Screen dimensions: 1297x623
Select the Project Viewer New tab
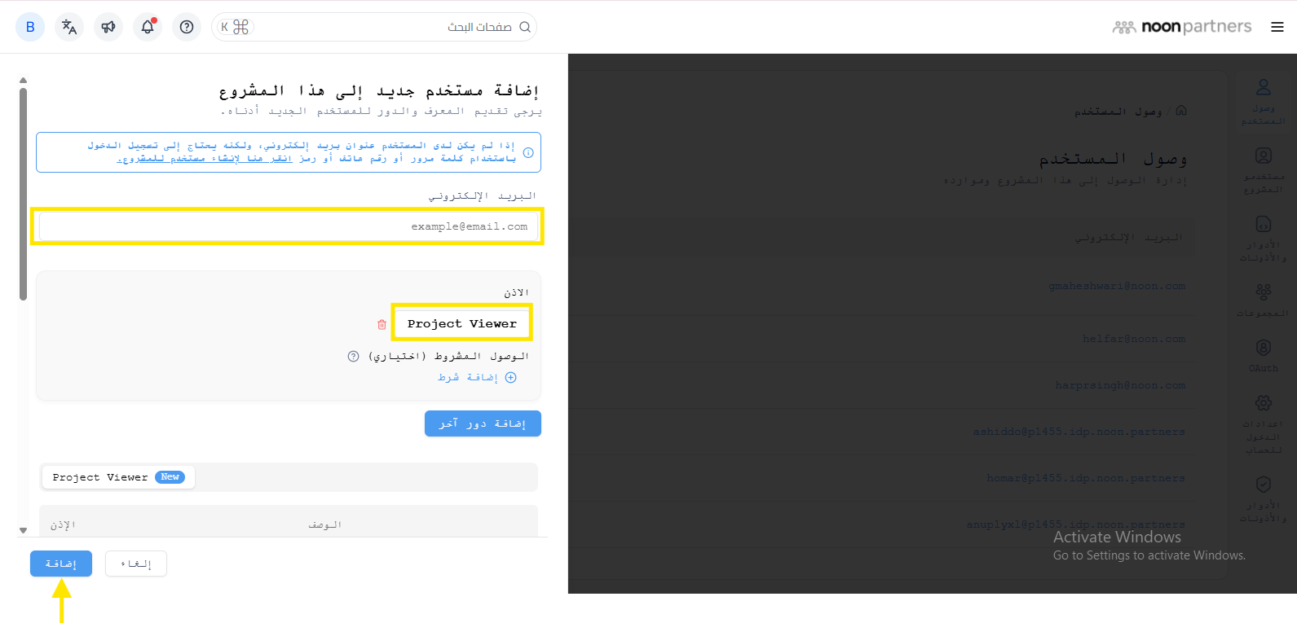click(118, 477)
